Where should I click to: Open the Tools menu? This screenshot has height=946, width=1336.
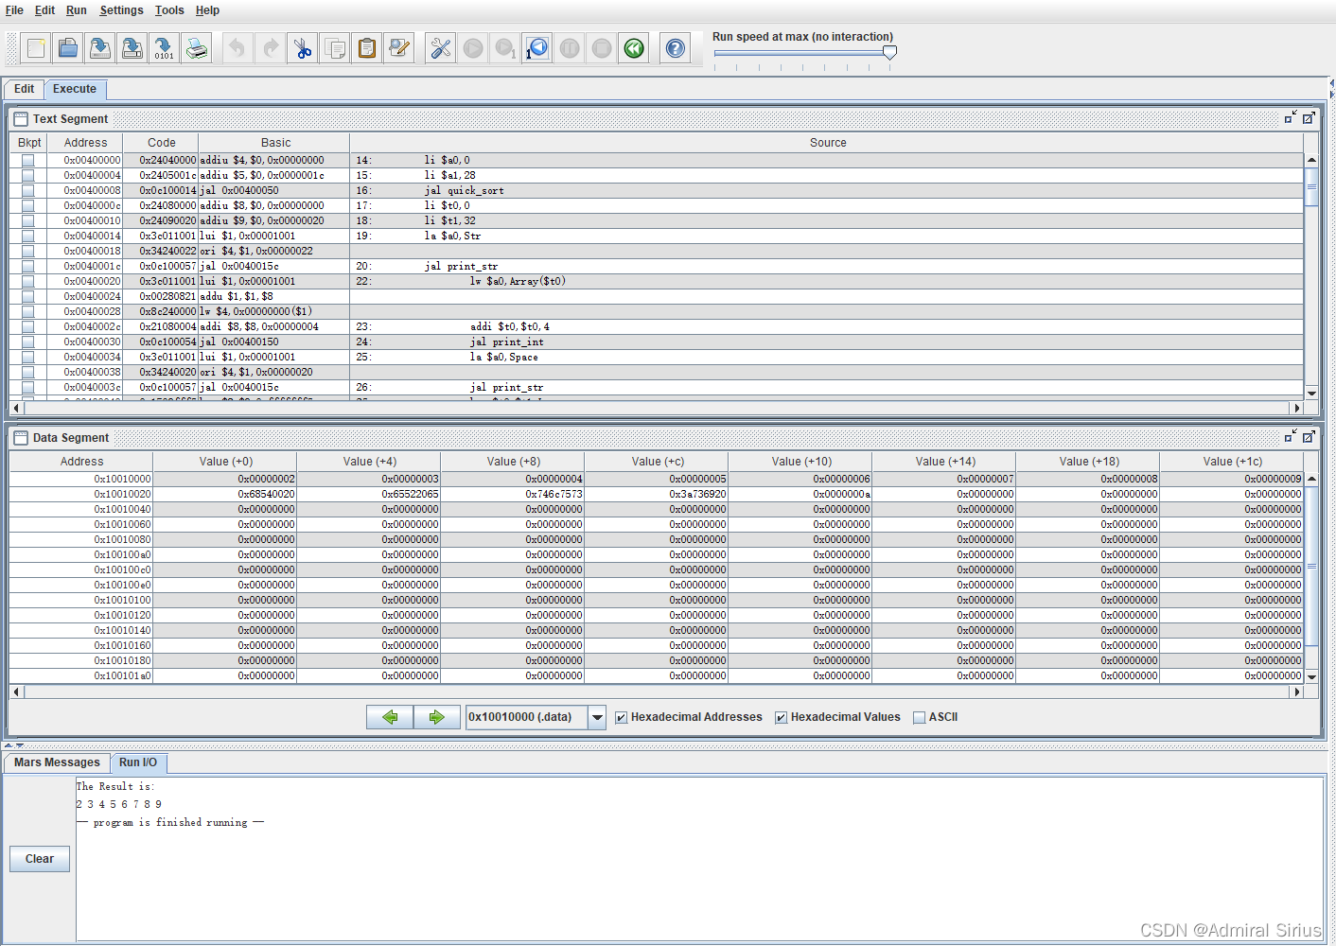[169, 10]
